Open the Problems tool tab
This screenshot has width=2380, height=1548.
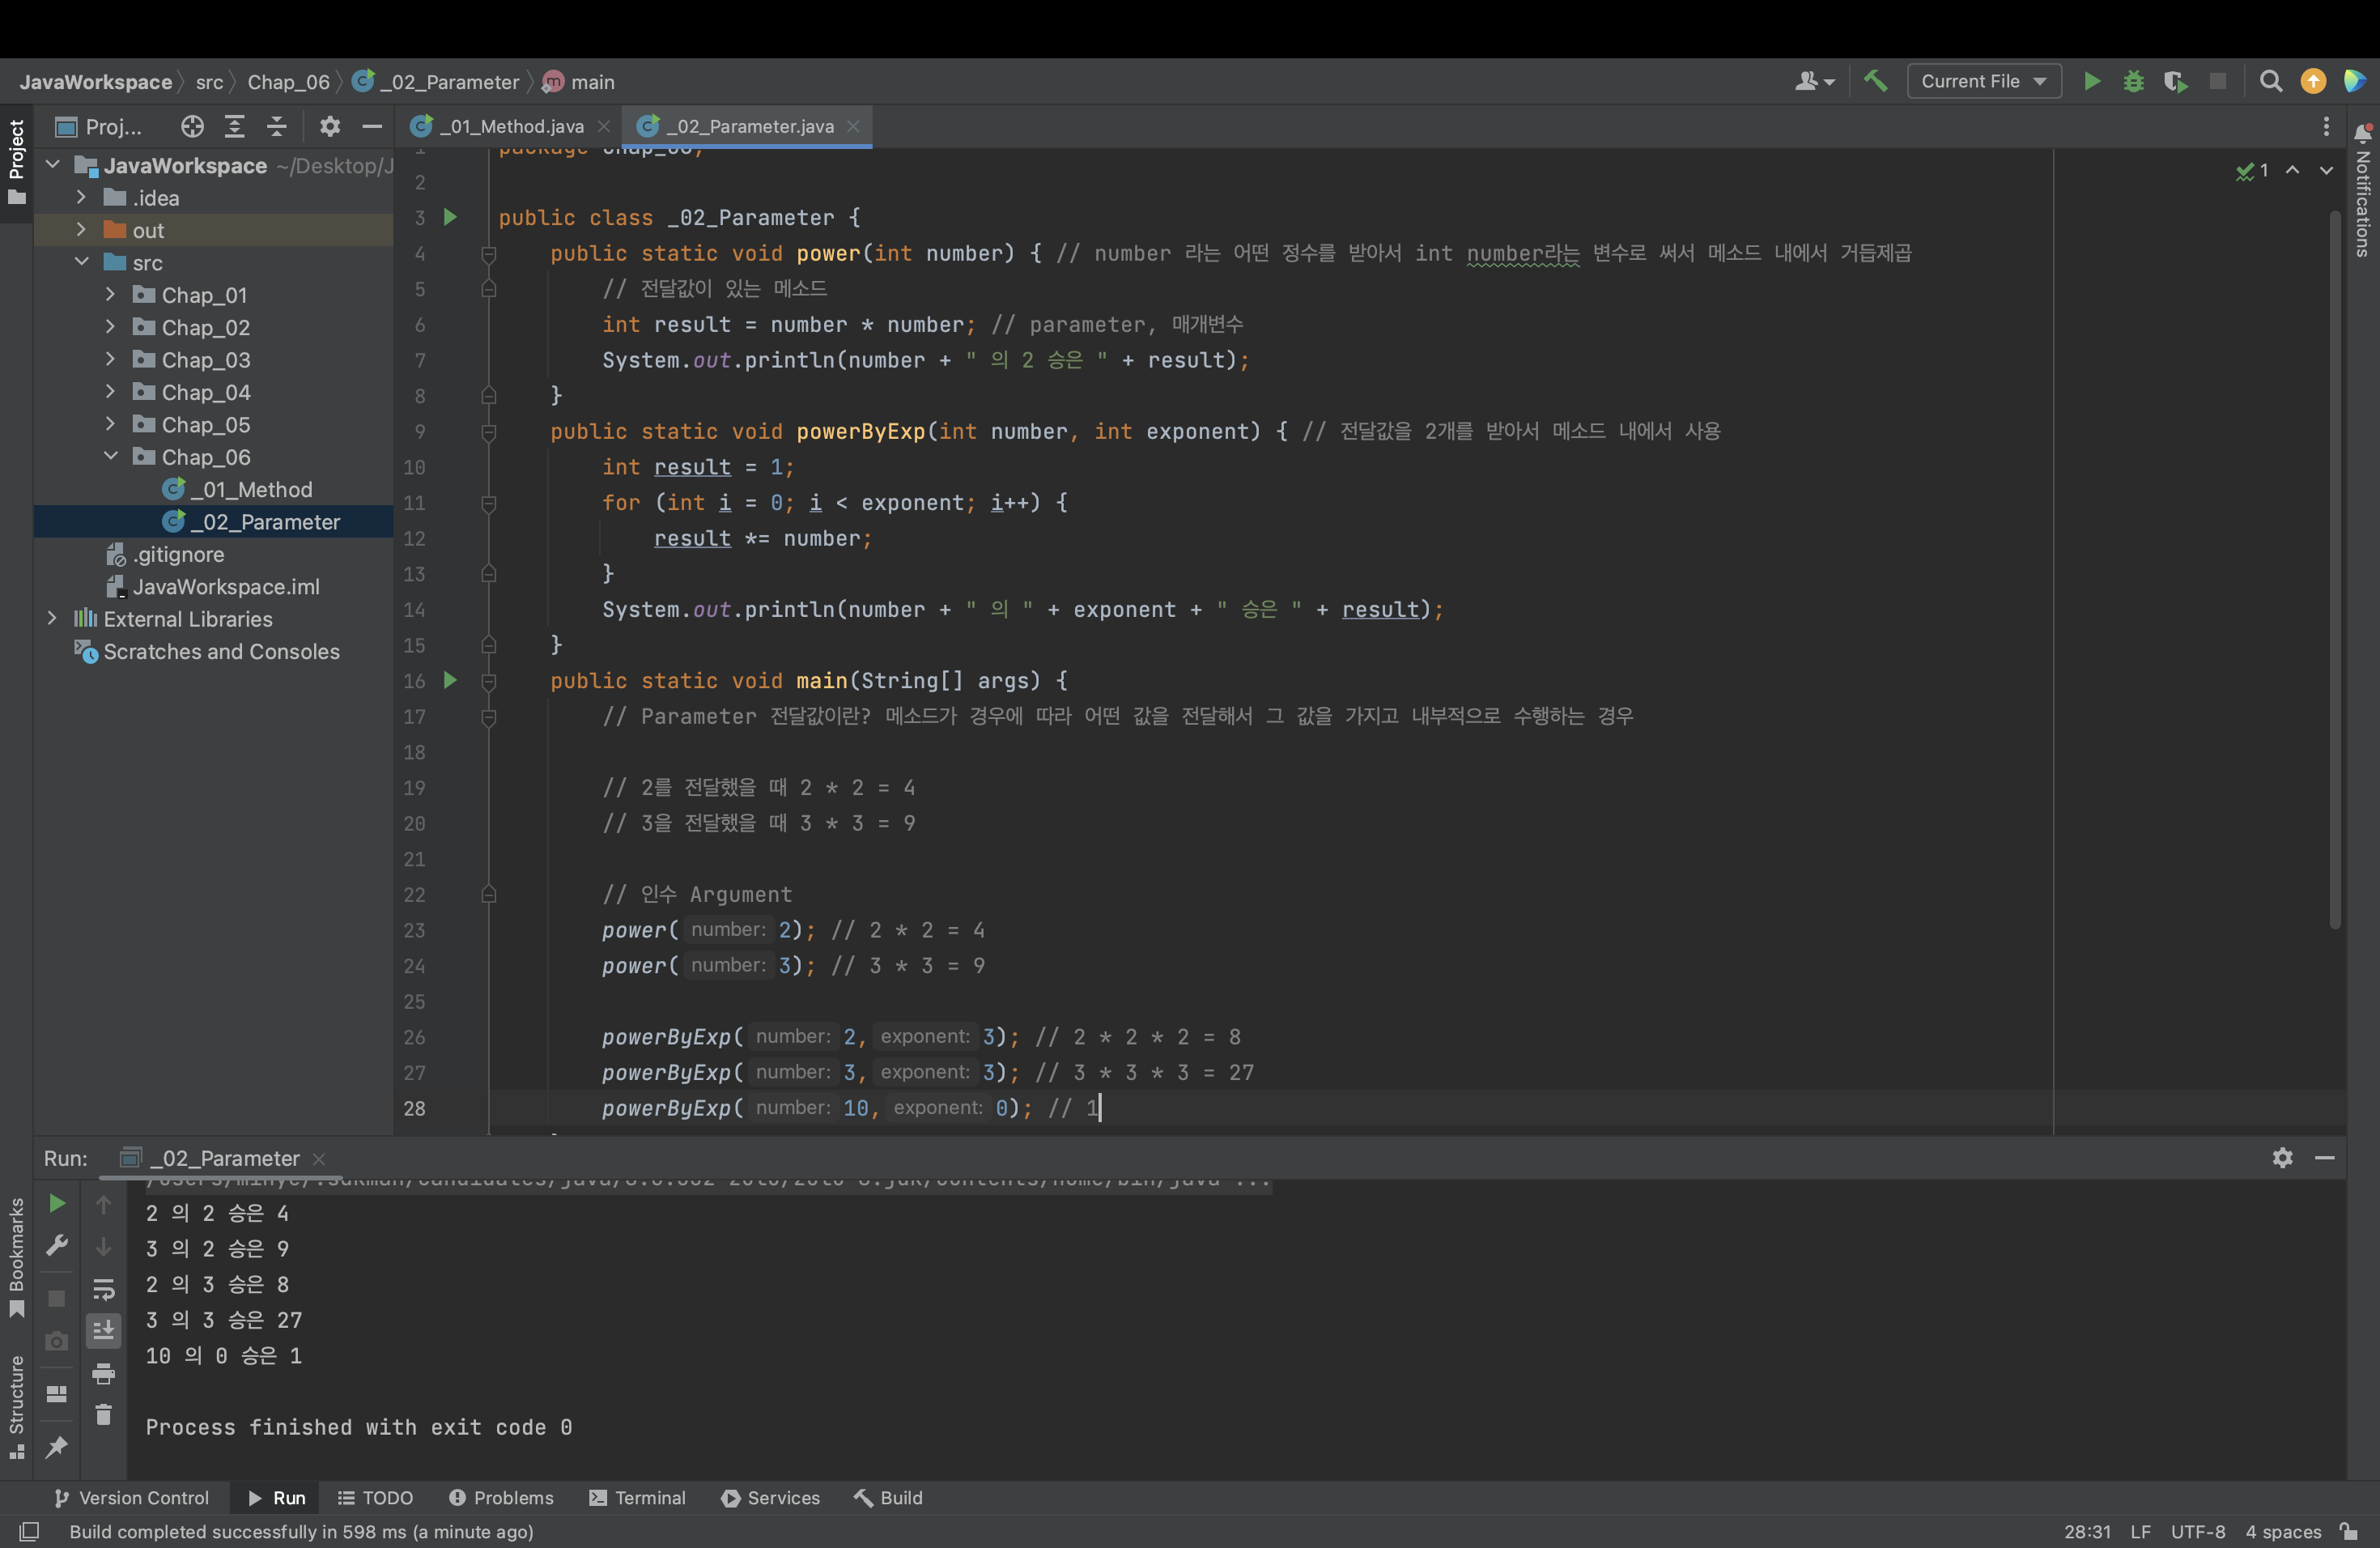(501, 1497)
